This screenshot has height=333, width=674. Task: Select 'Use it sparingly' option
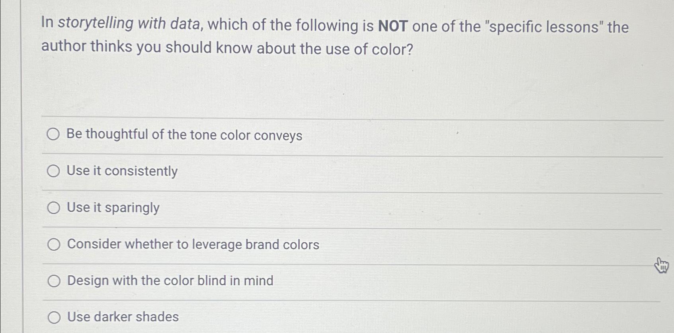point(53,208)
